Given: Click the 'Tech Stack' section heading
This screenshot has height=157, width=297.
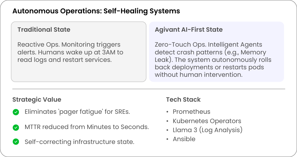Looking at the screenshot, I should pos(183,99).
